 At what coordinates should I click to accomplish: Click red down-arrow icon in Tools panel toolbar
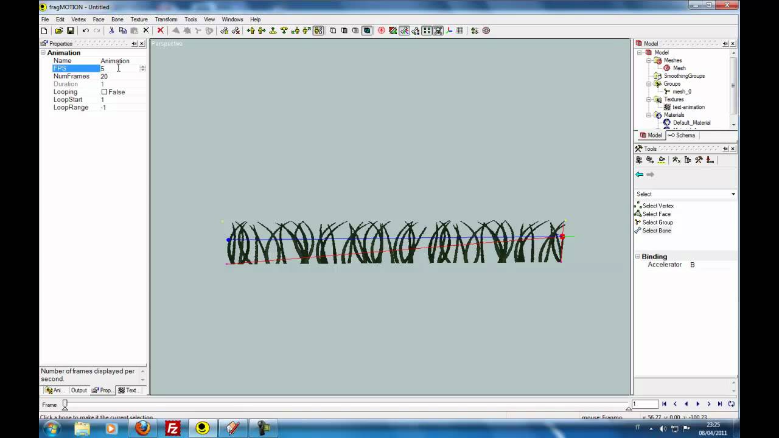pyautogui.click(x=710, y=160)
